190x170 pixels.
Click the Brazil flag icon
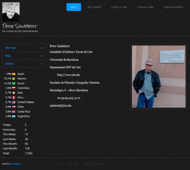[x=14, y=83]
